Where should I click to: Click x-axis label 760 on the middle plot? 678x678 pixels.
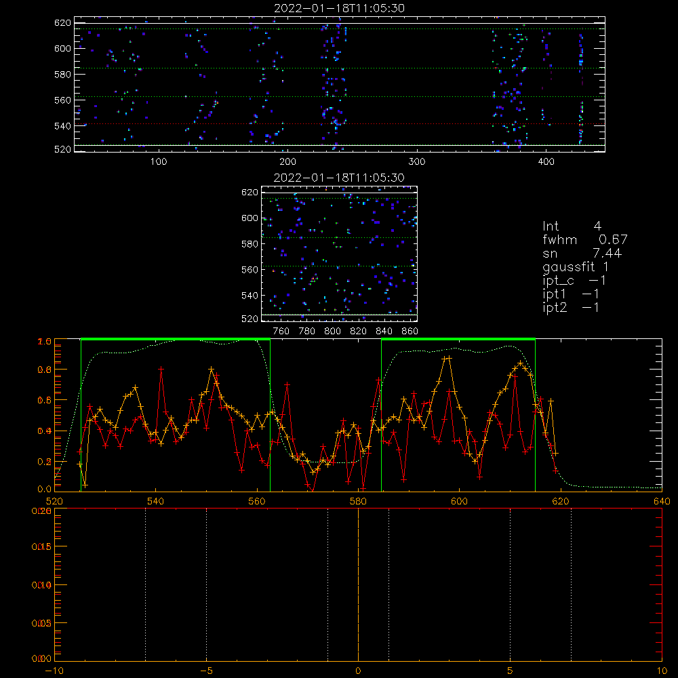coord(281,332)
